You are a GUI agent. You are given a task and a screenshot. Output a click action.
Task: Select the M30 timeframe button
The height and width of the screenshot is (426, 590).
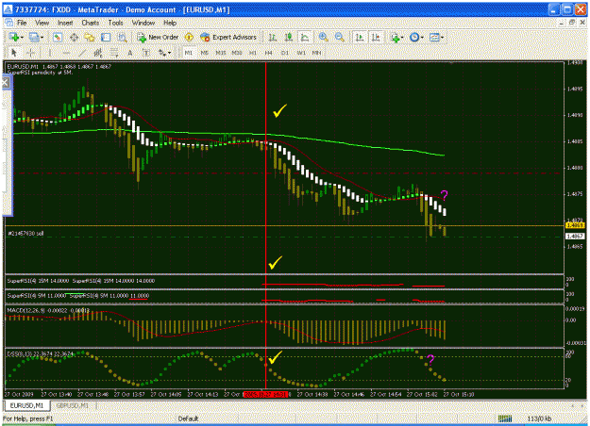coord(237,53)
